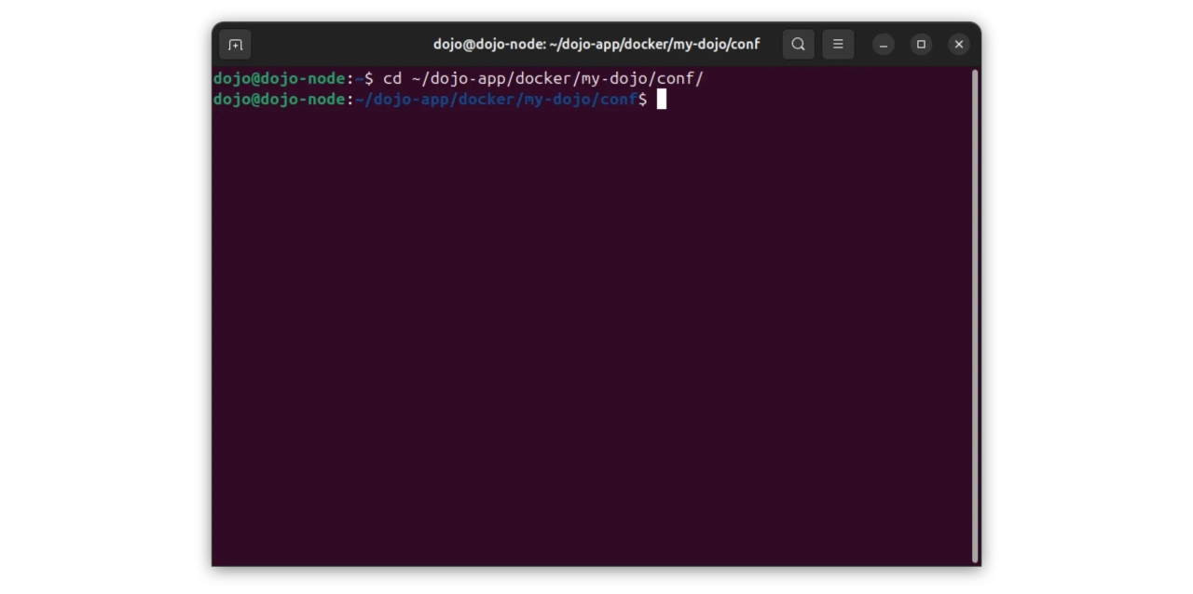Click the '$' sign on the second prompt line
The image size is (1193, 594).
pos(643,100)
